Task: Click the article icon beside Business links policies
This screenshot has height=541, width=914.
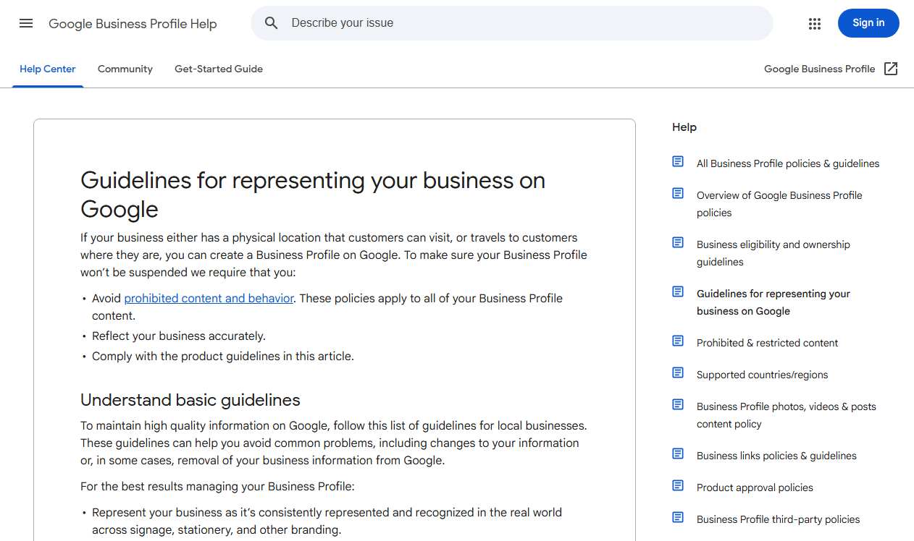Action: 678,453
